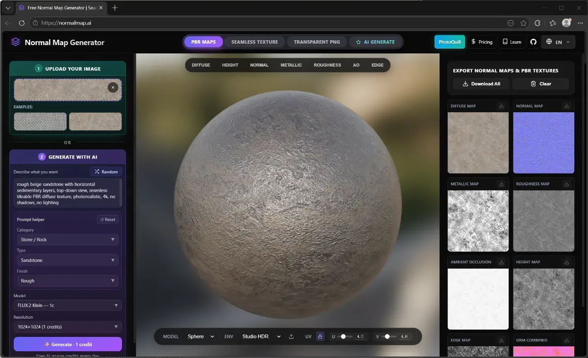This screenshot has height=358, width=588.
Task: Show the METALLIC view on the preview
Action: pos(291,65)
